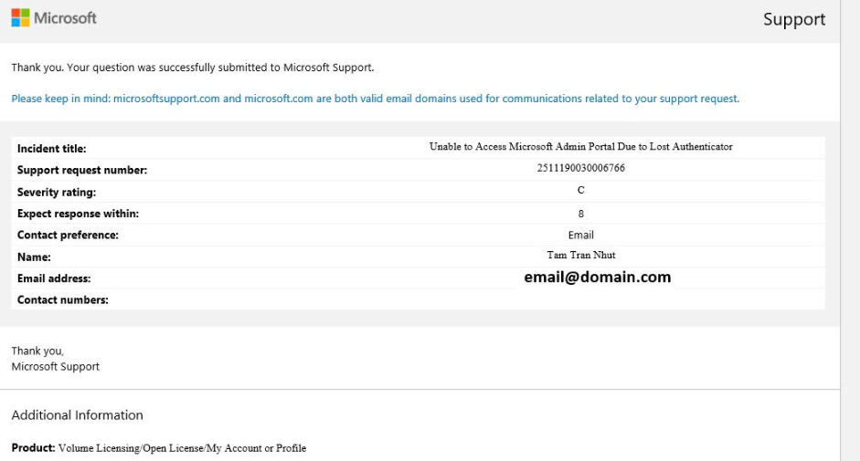The image size is (860, 461).
Task: Click the 'Thank you,' closing line
Action: pyautogui.click(x=37, y=351)
